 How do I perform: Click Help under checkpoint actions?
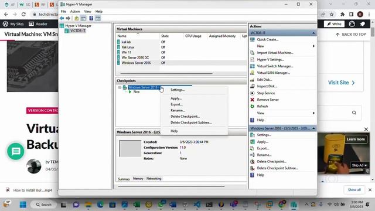[x=260, y=175]
